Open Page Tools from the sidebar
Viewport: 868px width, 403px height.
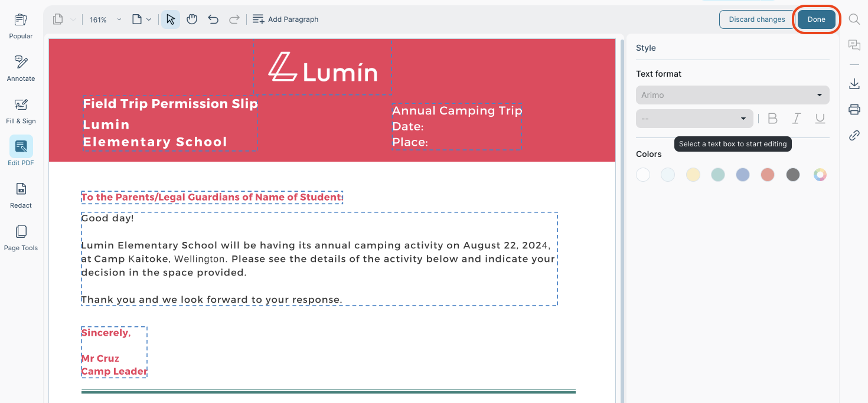pyautogui.click(x=21, y=237)
